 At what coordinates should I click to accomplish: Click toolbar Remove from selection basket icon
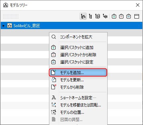click(121, 17)
